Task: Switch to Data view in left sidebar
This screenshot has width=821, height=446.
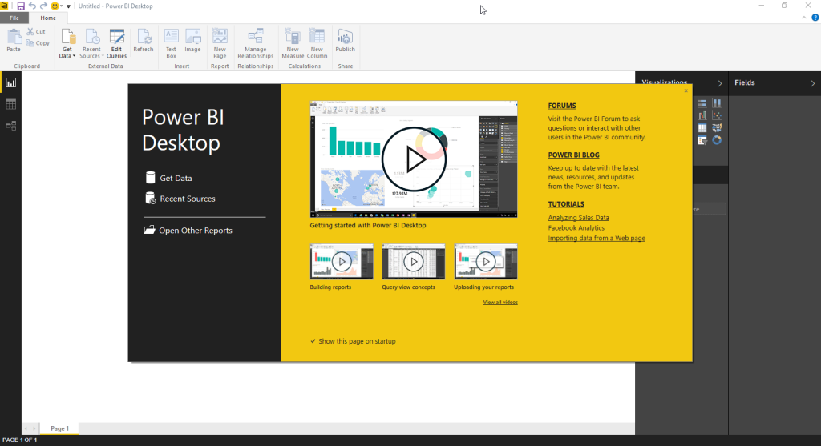Action: tap(11, 104)
